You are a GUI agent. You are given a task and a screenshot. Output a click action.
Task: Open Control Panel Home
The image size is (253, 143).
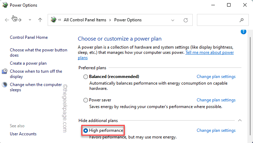(x=29, y=37)
